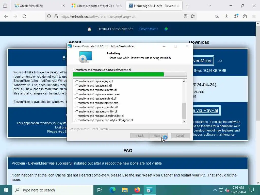260x195 pixels.
Task: Open a new browser tab
Action: click(x=188, y=6)
